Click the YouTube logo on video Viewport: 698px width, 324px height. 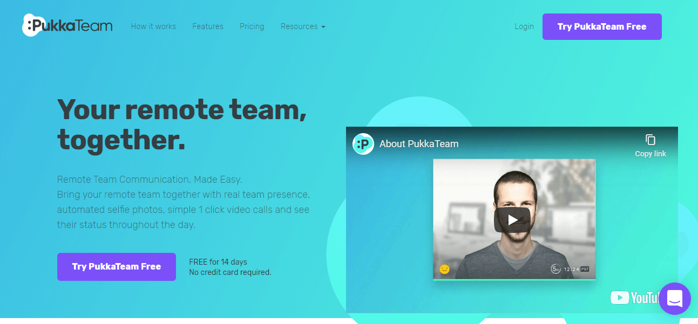click(635, 298)
